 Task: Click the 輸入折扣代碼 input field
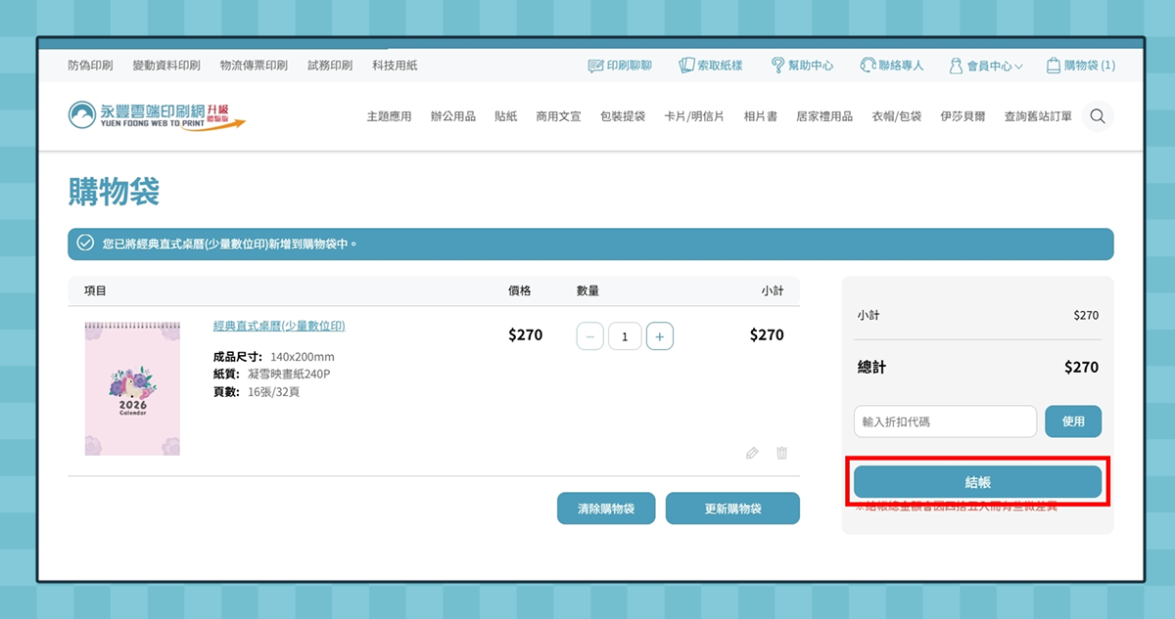click(x=945, y=421)
